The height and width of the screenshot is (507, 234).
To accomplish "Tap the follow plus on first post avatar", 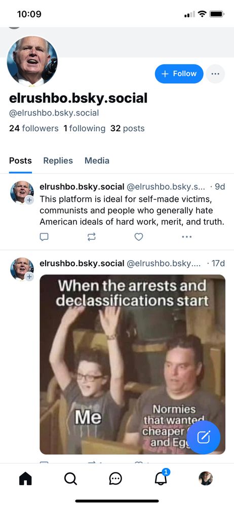I will tap(29, 200).
